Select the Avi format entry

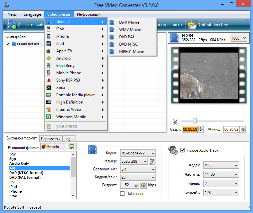[x=39, y=168]
